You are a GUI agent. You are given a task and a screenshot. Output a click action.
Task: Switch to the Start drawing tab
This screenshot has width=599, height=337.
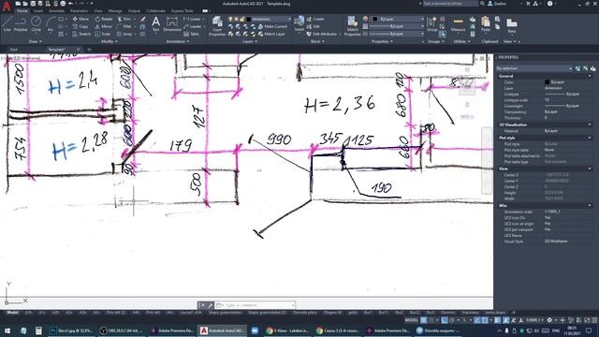coord(14,50)
